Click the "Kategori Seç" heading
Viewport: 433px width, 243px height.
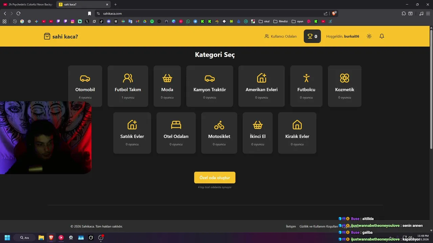(x=215, y=55)
